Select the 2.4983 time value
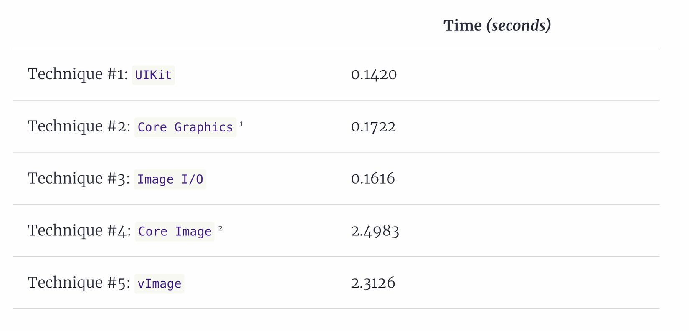The image size is (689, 331). pos(375,231)
